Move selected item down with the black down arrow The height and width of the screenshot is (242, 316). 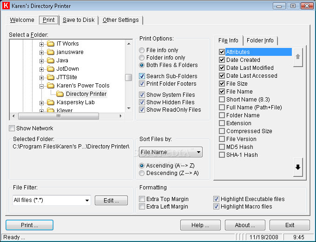point(298,167)
